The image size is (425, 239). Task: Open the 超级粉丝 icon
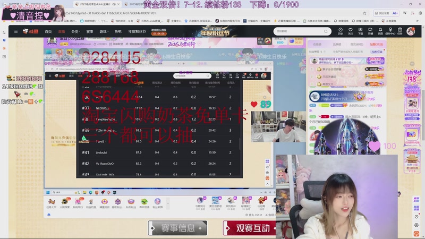click(117, 203)
